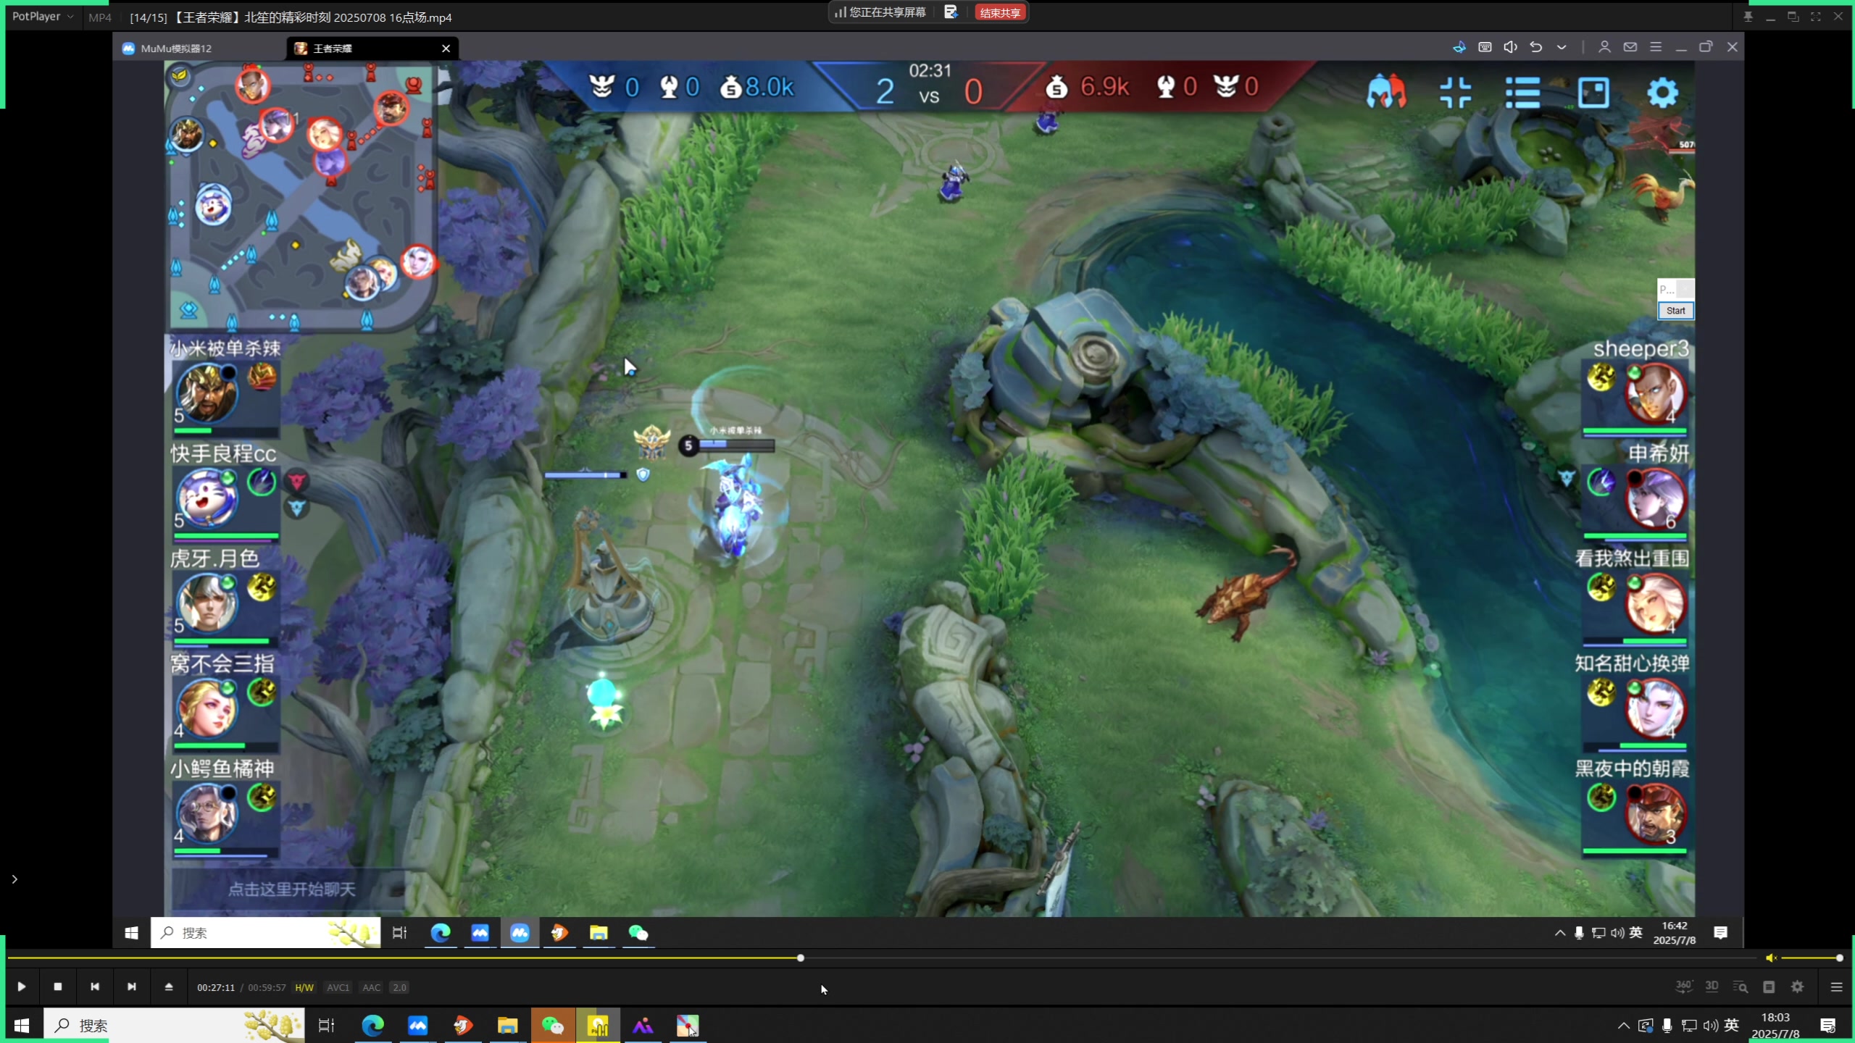Toggle 360-degree video mode
Viewport: 1855px width, 1043px height.
[1683, 987]
